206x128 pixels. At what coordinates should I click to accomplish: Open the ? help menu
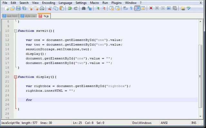pos(141,3)
